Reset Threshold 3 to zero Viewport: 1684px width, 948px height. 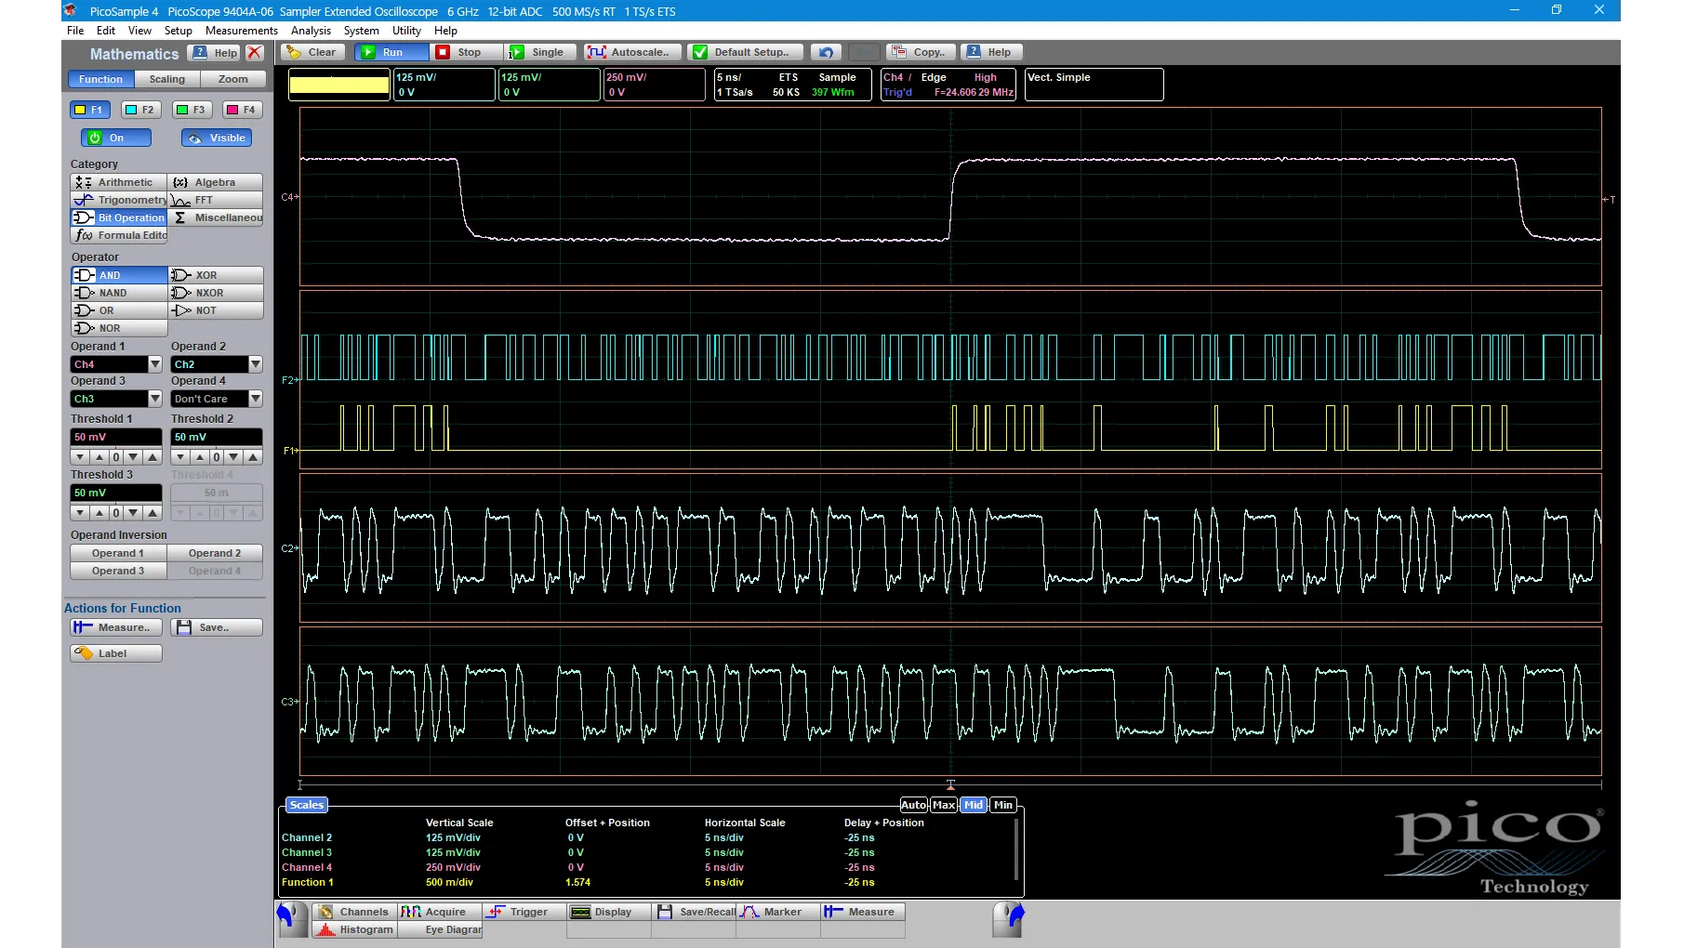(116, 513)
